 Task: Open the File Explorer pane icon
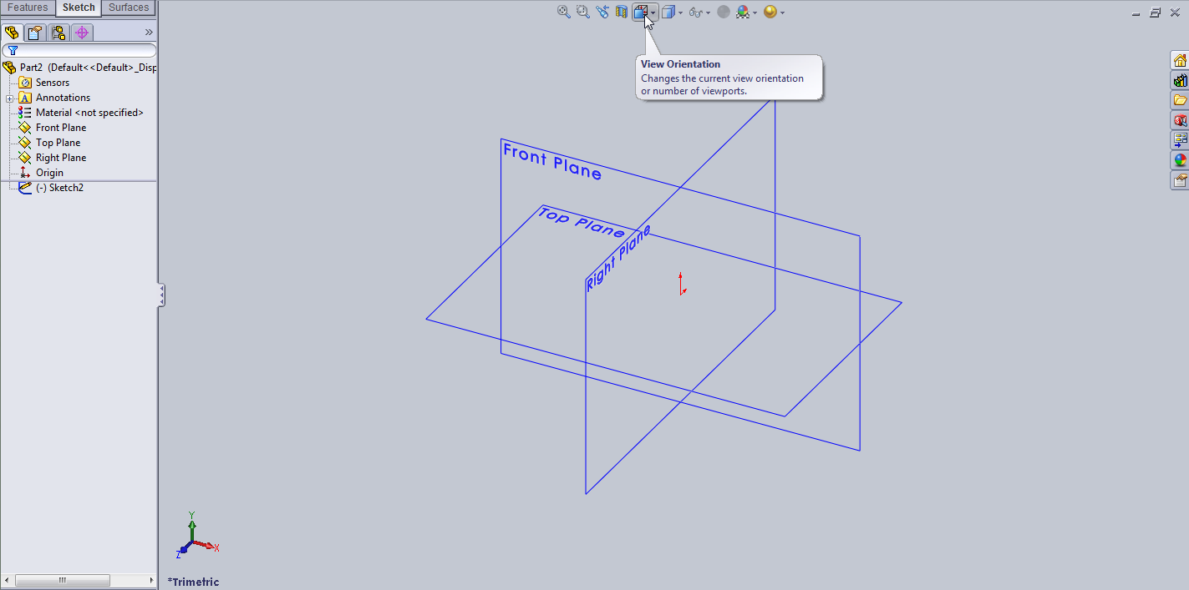(1179, 99)
